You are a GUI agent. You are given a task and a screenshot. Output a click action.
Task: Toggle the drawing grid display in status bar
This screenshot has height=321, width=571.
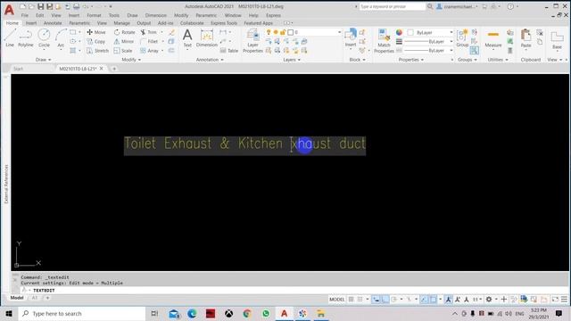coord(351,300)
